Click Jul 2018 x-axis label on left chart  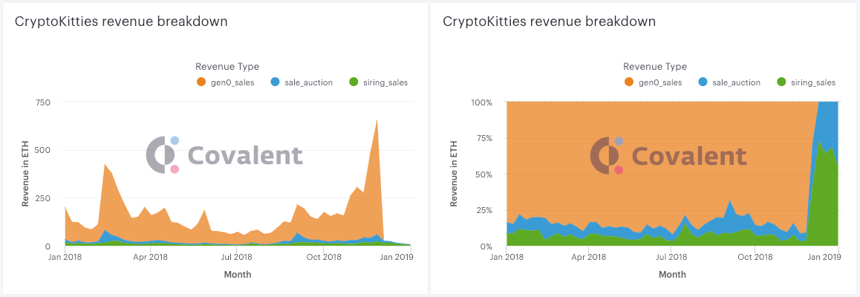click(x=236, y=256)
